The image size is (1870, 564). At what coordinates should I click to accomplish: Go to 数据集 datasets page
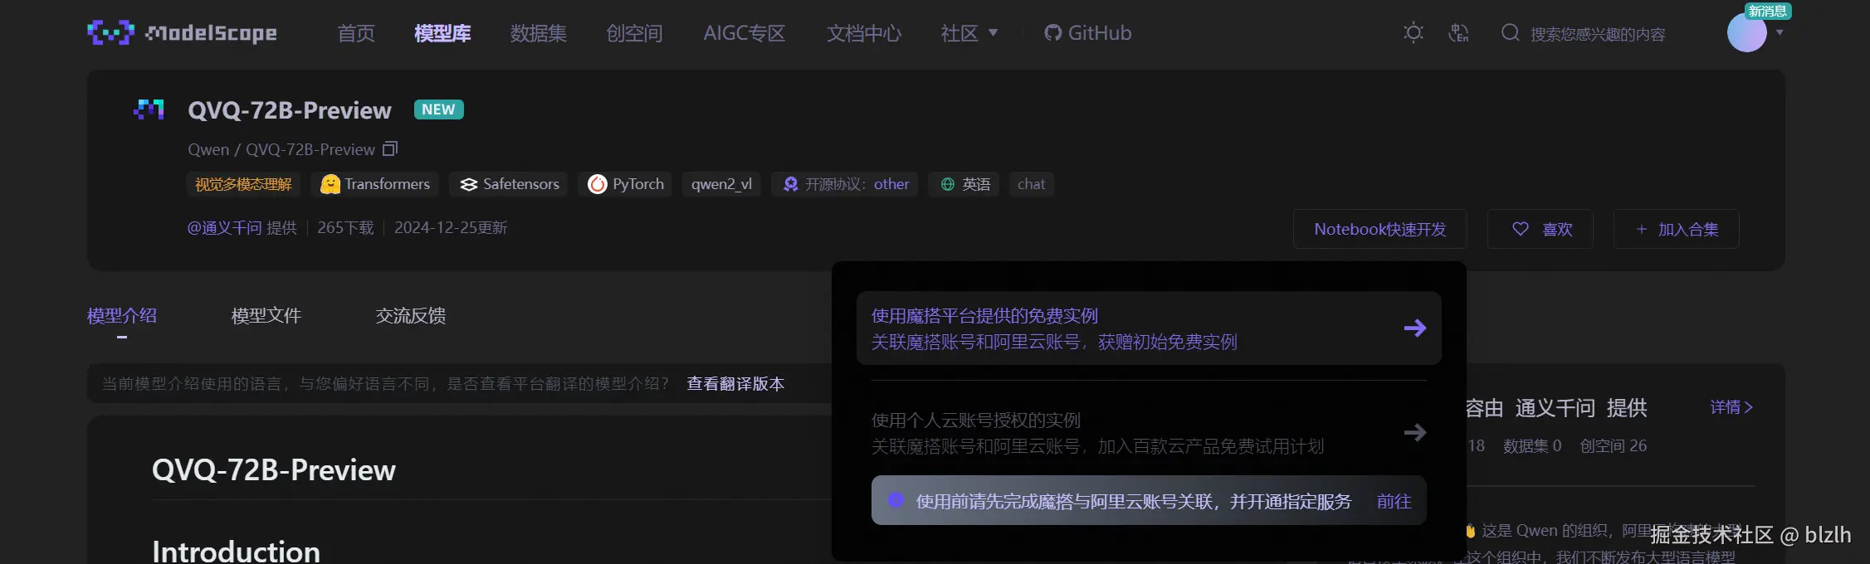click(539, 33)
